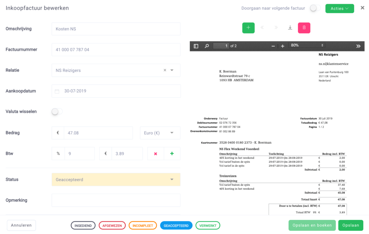Viewport: 369px width, 234px height.
Task: Open the calendar icon for Aankoopdatum
Action: (x=57, y=91)
